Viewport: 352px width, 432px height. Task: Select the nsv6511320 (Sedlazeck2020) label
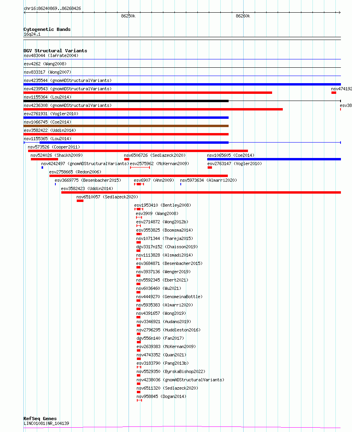[167, 388]
